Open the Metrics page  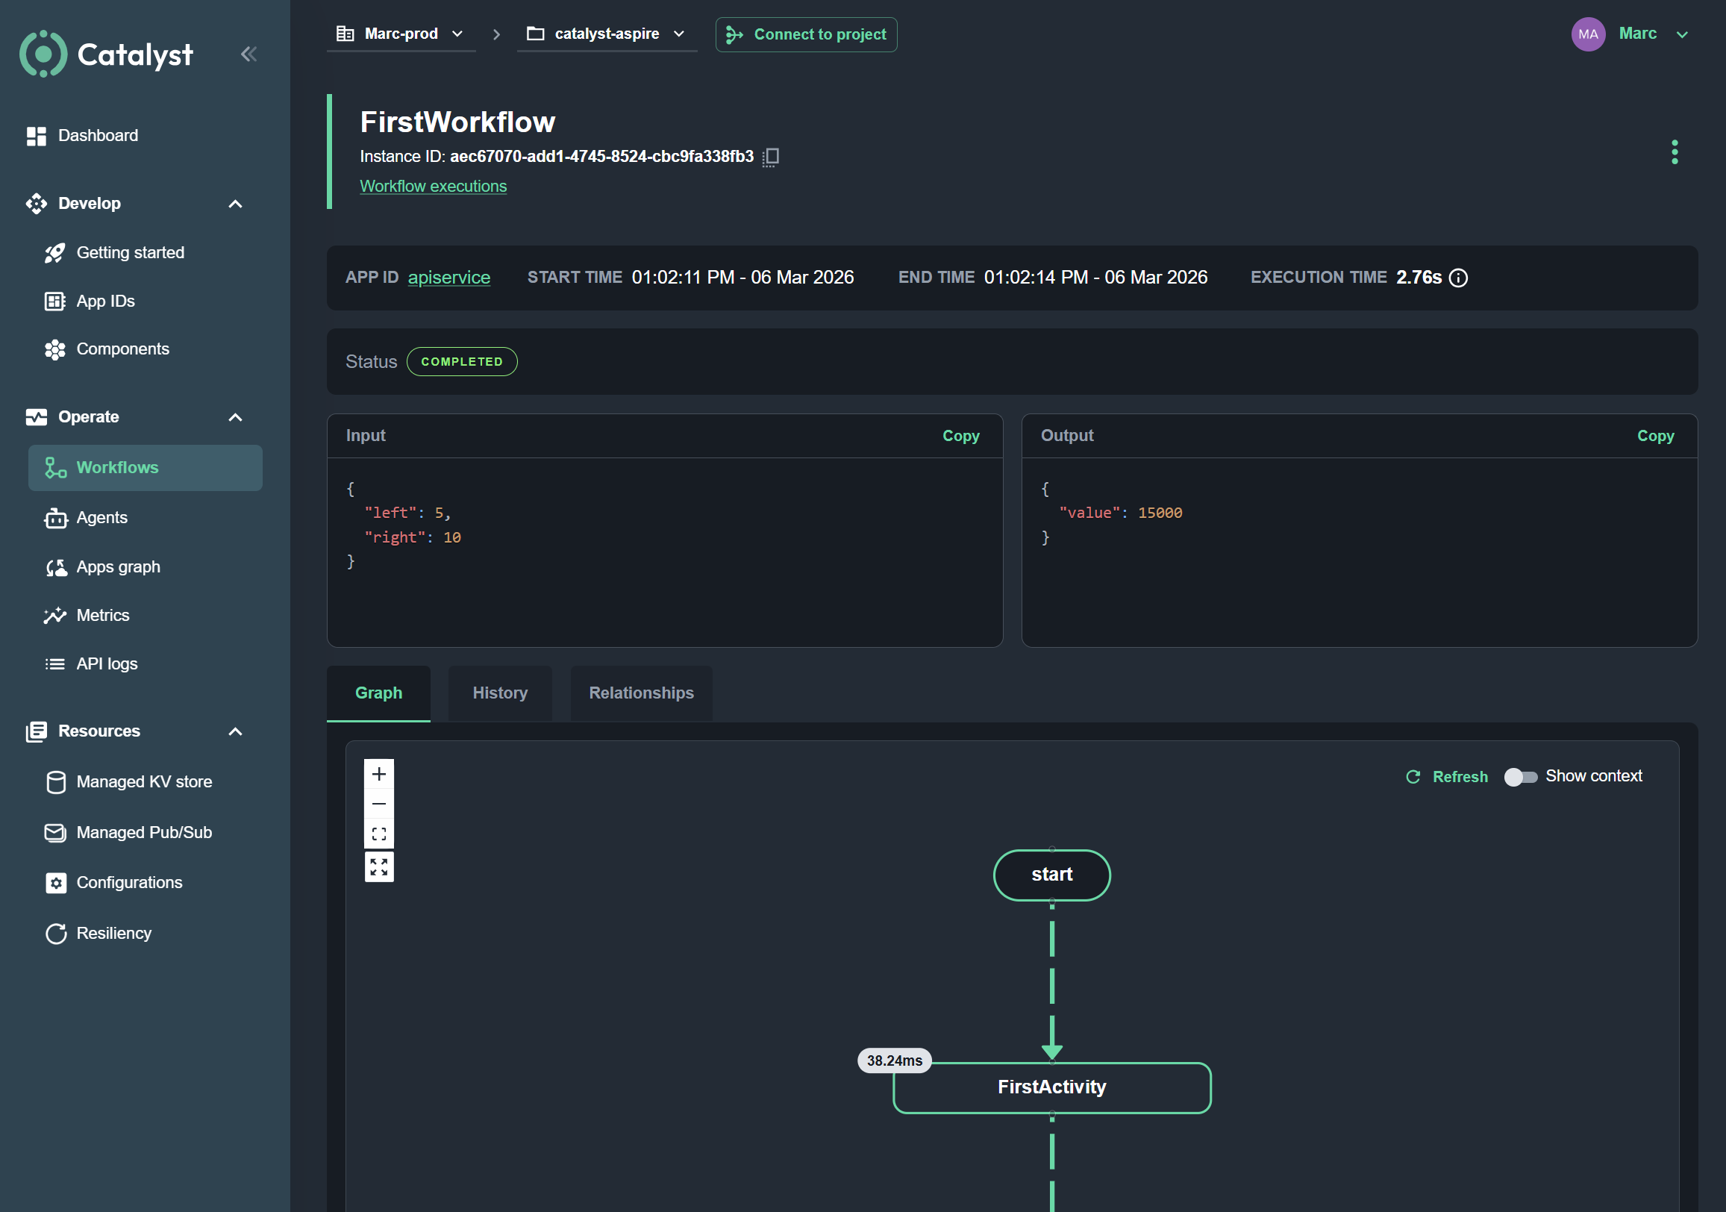coord(102,615)
